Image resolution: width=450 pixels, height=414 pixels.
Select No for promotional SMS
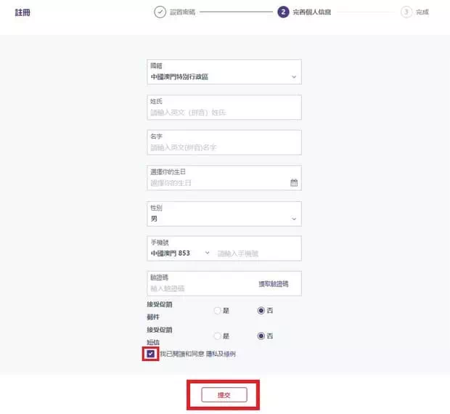point(261,336)
